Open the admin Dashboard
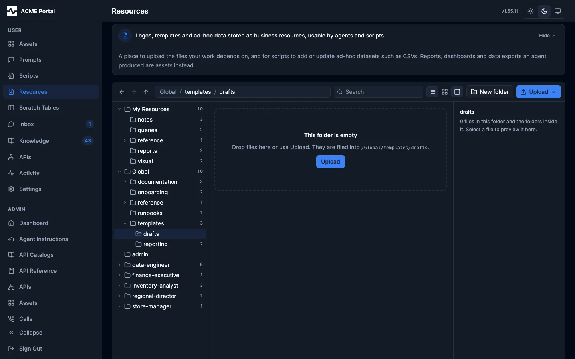Screen dimensions: 575x359 click(51, 223)
